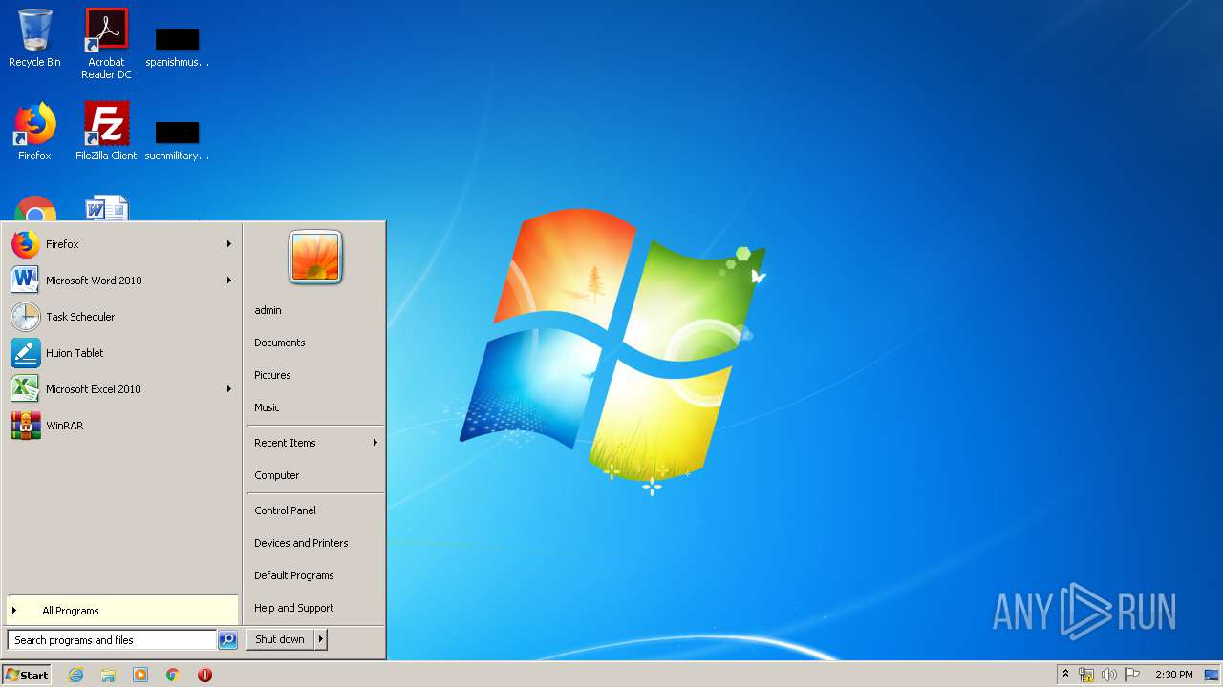Open WinRAR from Start menu
Viewport: 1223px width, 687px height.
(x=121, y=426)
